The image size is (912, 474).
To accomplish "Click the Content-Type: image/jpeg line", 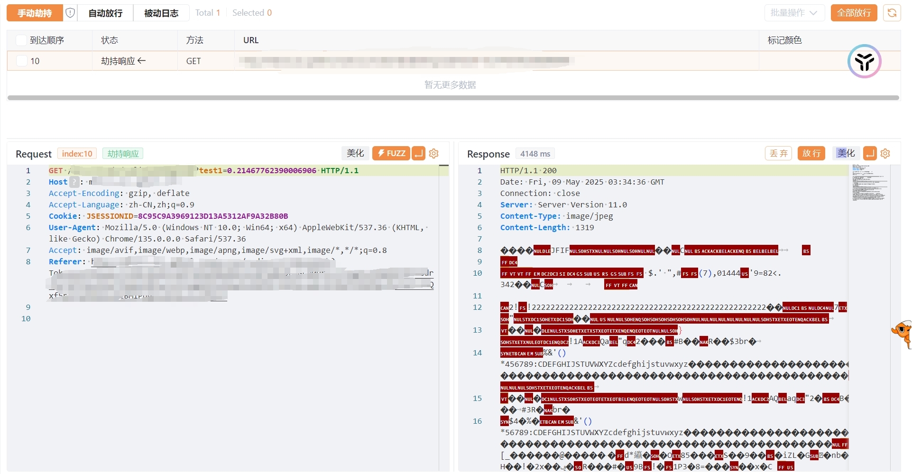I will click(556, 216).
